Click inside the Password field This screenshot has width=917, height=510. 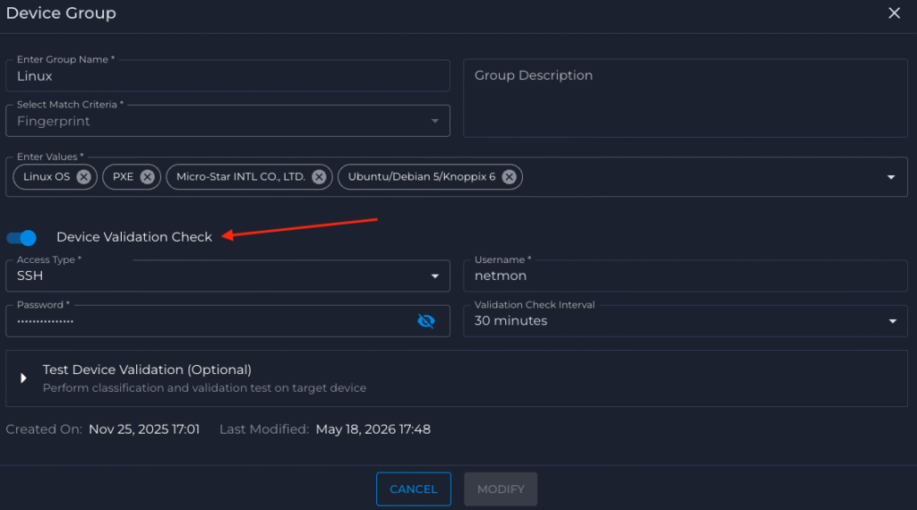[210, 320]
